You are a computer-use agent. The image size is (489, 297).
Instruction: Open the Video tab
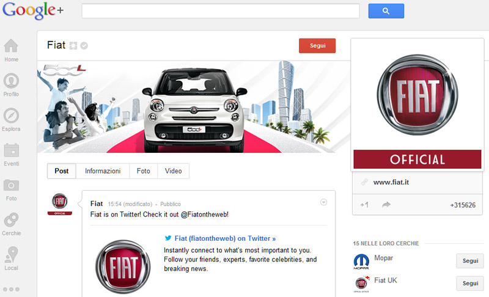174,170
